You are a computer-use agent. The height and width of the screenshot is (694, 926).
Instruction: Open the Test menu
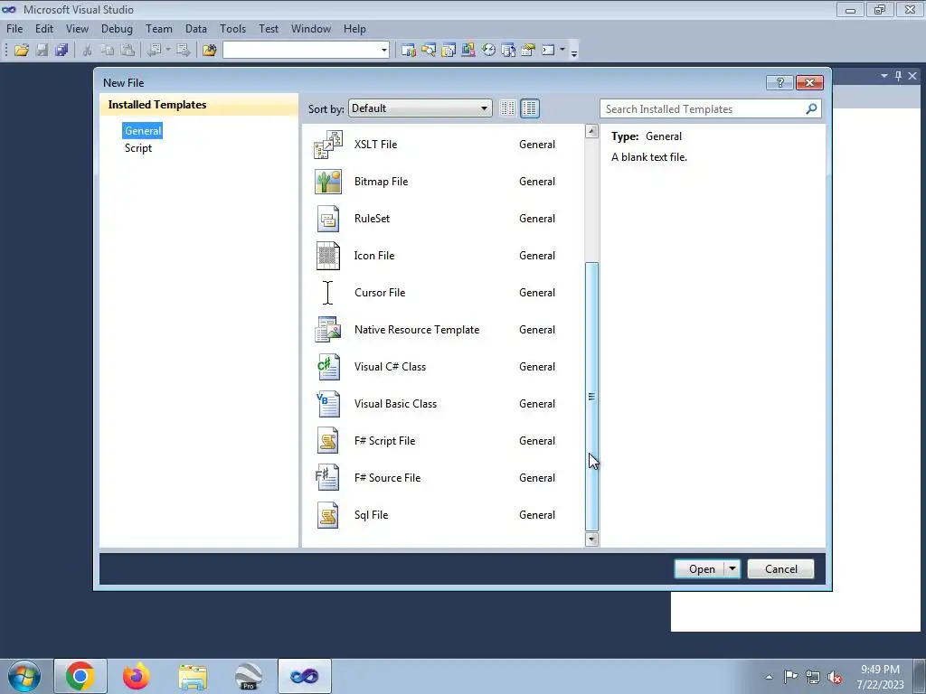pyautogui.click(x=268, y=29)
